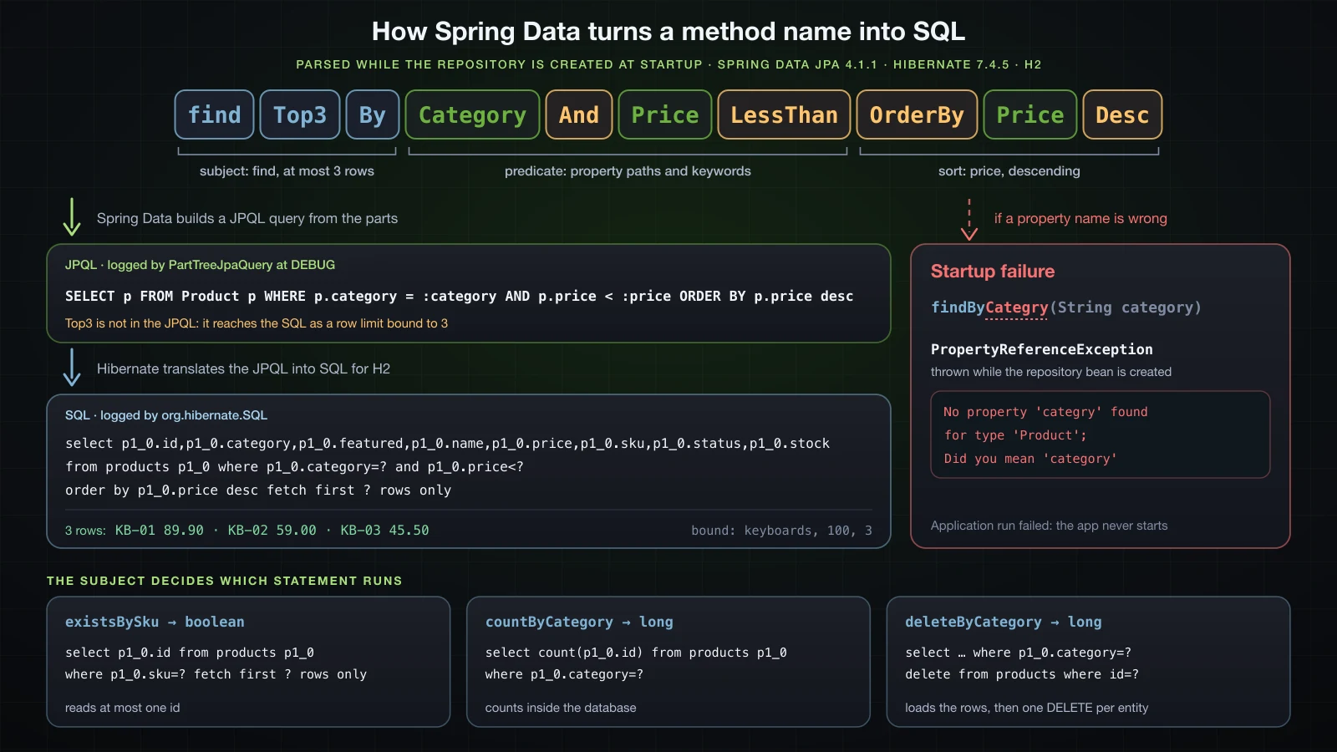Click 'predicate: property paths and keywords' label
Screen dimensions: 1337x752
click(628, 171)
